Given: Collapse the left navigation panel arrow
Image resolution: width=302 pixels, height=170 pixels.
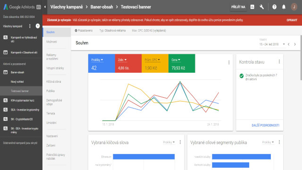Looking at the screenshot, I should (x=45, y=7).
